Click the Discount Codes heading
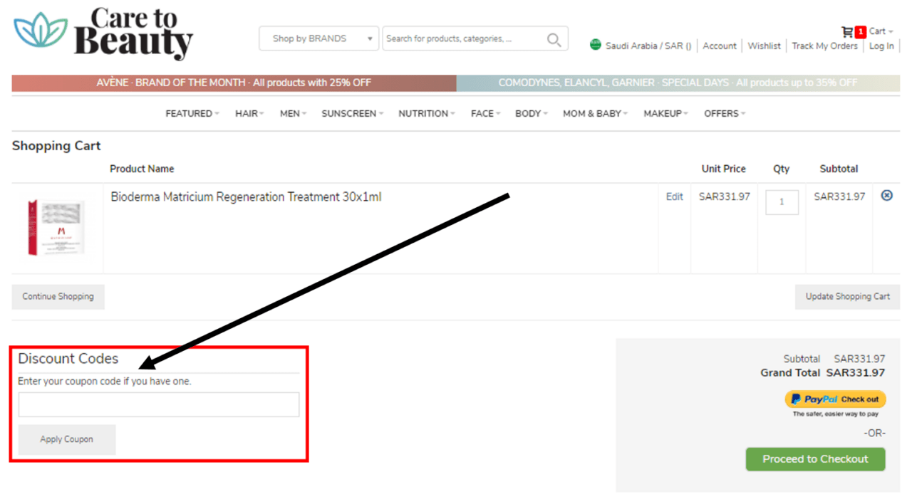The width and height of the screenshot is (912, 504). [x=68, y=359]
